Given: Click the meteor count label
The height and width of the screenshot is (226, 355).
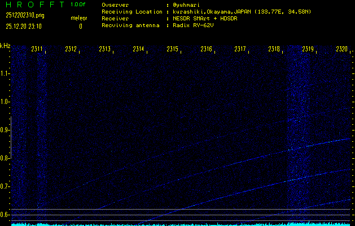Looking at the screenshot, I should pyautogui.click(x=79, y=19).
